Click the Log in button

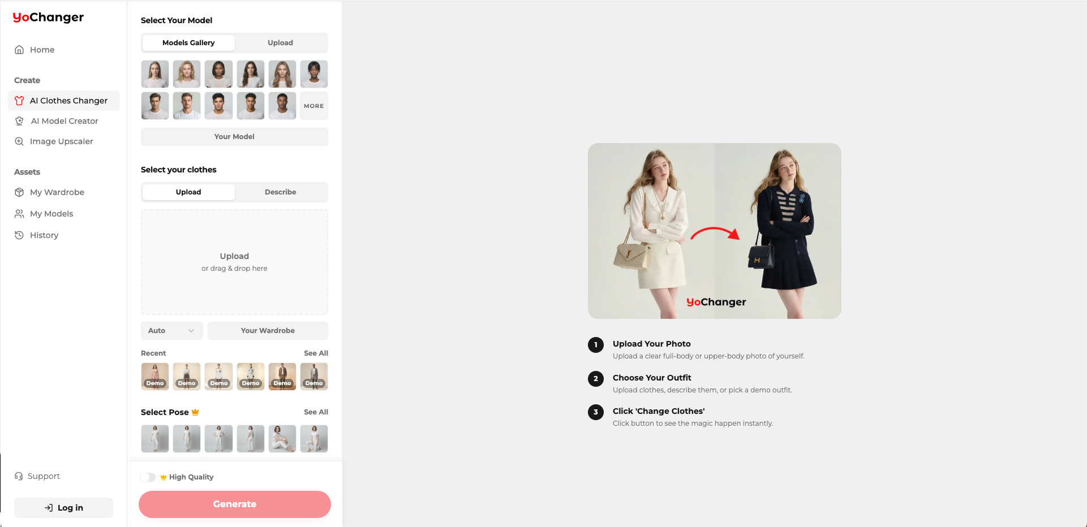pos(63,508)
